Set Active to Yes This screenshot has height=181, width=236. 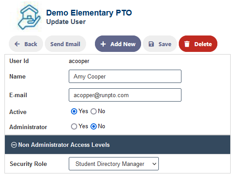tap(74, 111)
